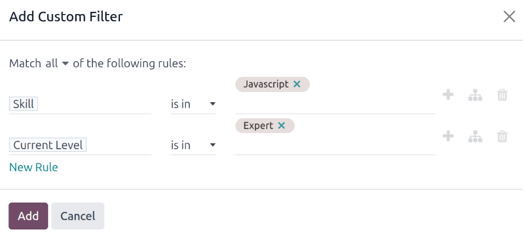
Task: Open the Current Level operator dropdown
Action: pyautogui.click(x=193, y=145)
